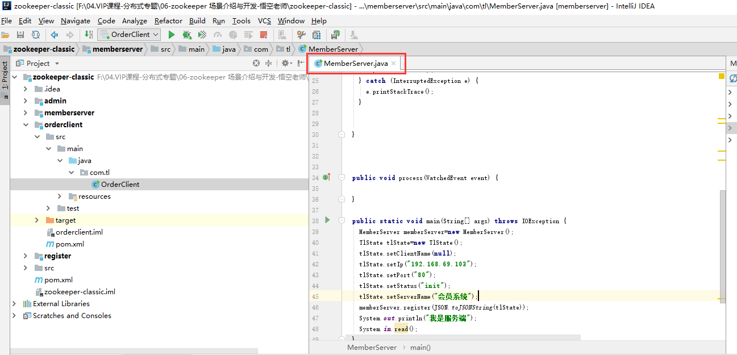737x355 pixels.
Task: Close the MemberServer.java tab
Action: [393, 64]
